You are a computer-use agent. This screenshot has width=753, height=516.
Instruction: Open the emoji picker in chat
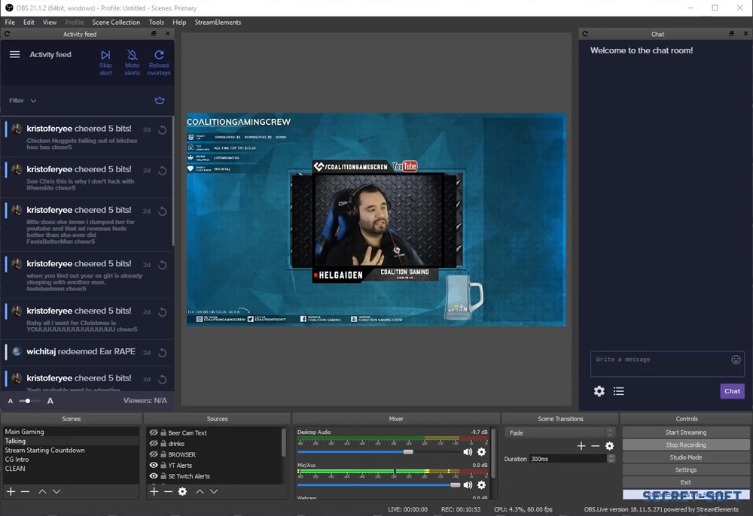tap(736, 360)
